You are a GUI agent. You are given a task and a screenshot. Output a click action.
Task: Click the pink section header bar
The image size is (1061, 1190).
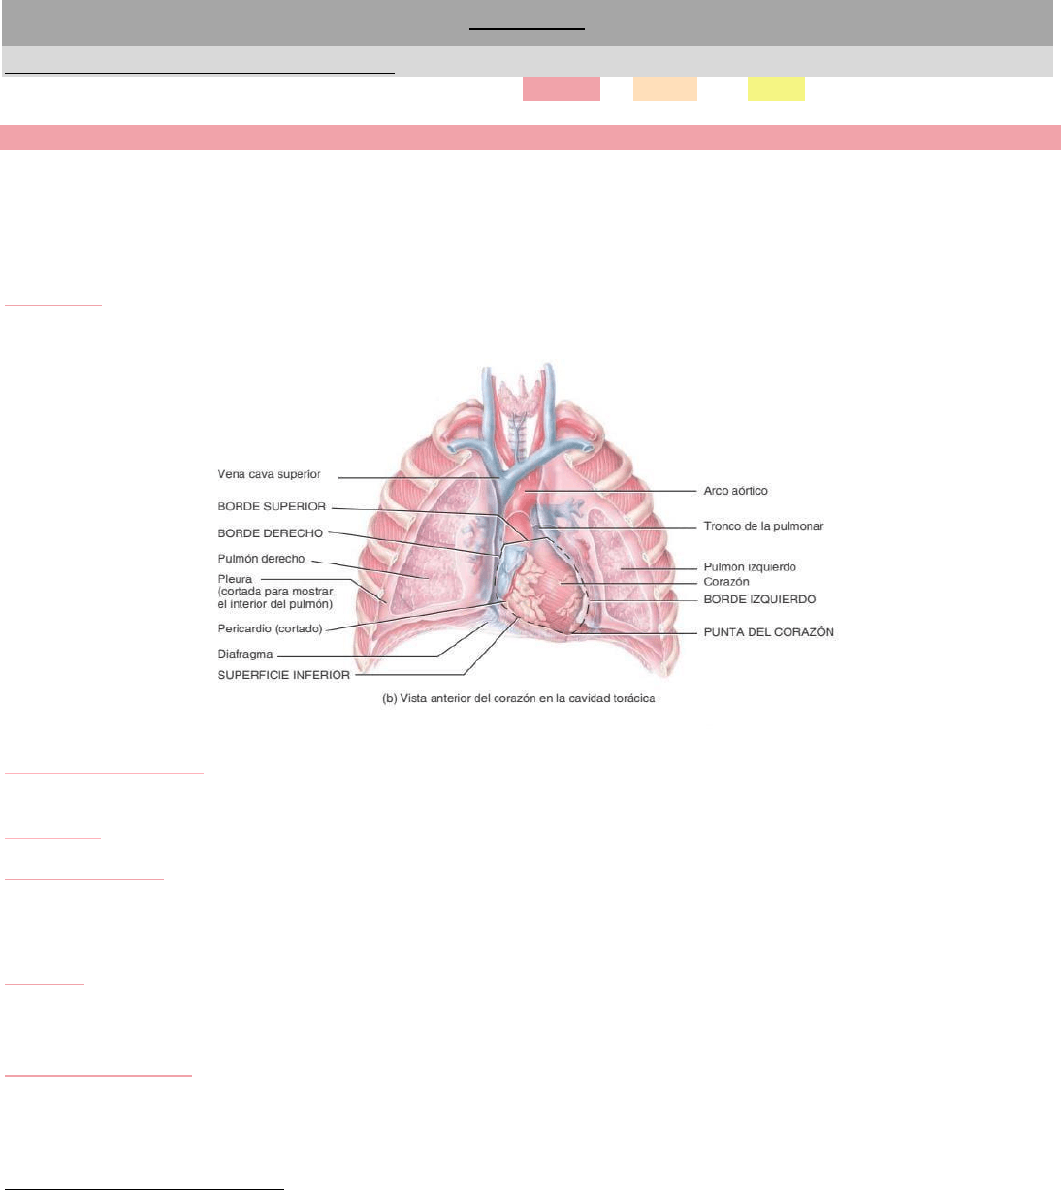[x=530, y=138]
